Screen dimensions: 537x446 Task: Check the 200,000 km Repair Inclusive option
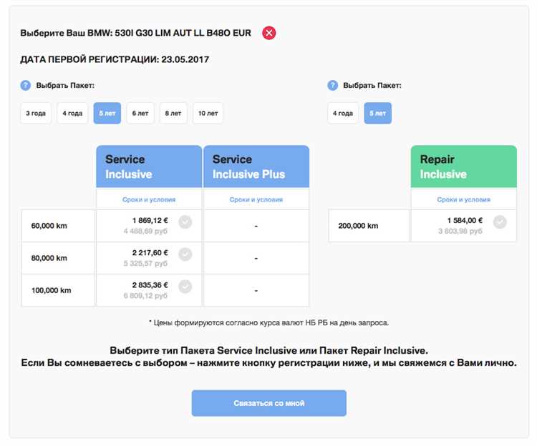point(500,222)
